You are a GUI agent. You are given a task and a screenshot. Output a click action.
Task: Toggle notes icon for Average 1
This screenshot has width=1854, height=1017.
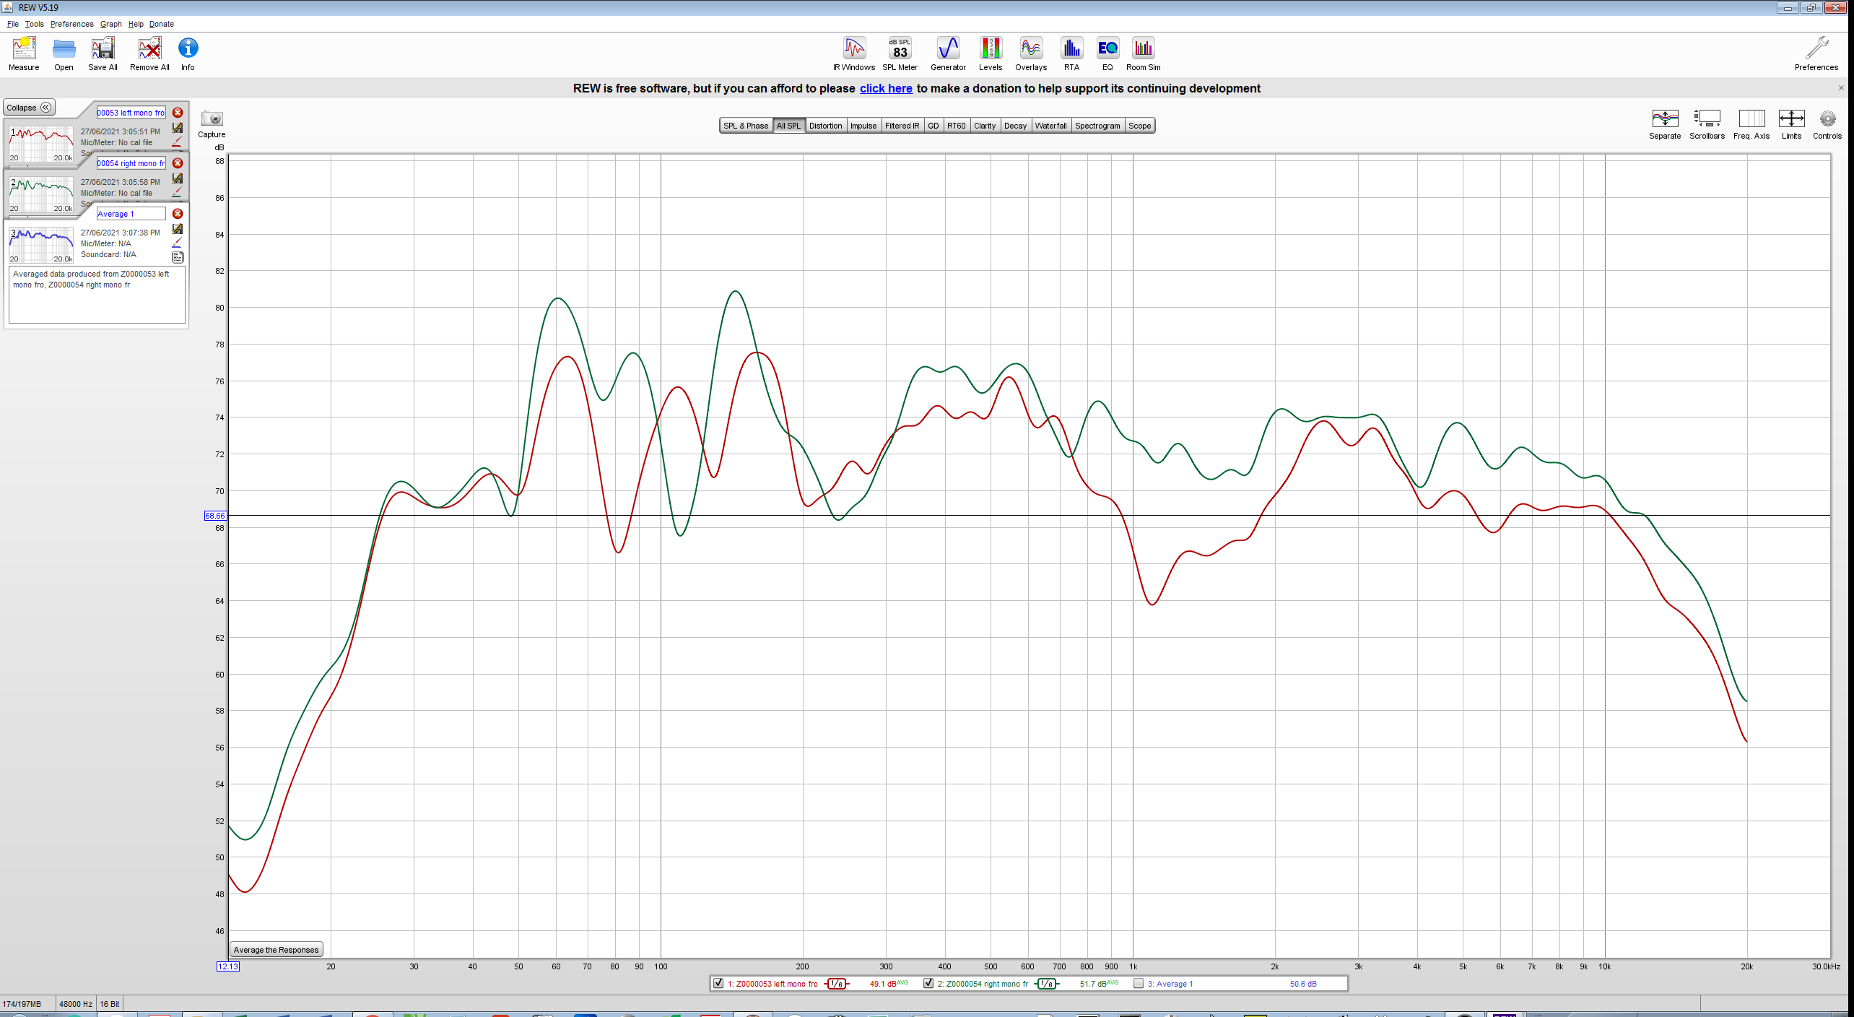[x=178, y=257]
